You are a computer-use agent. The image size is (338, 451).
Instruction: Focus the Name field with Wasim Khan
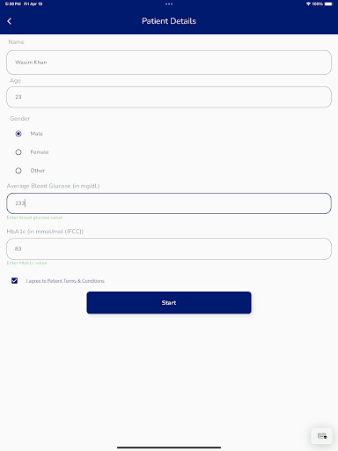[169, 63]
